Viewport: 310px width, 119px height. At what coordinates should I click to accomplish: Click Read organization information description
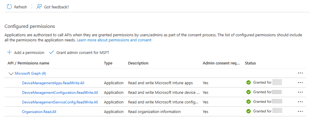click(x=155, y=112)
